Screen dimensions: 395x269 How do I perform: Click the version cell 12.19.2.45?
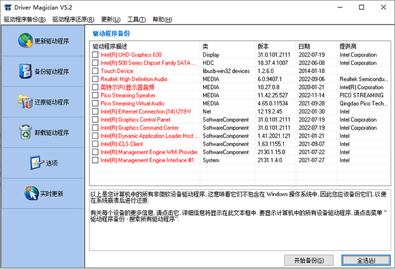pos(270,111)
